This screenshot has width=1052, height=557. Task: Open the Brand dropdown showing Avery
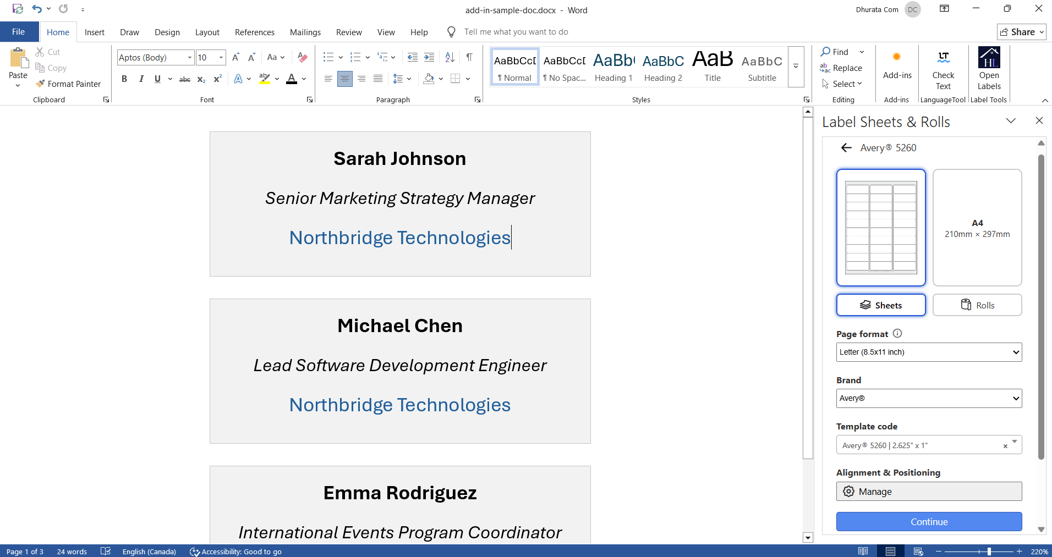click(928, 398)
